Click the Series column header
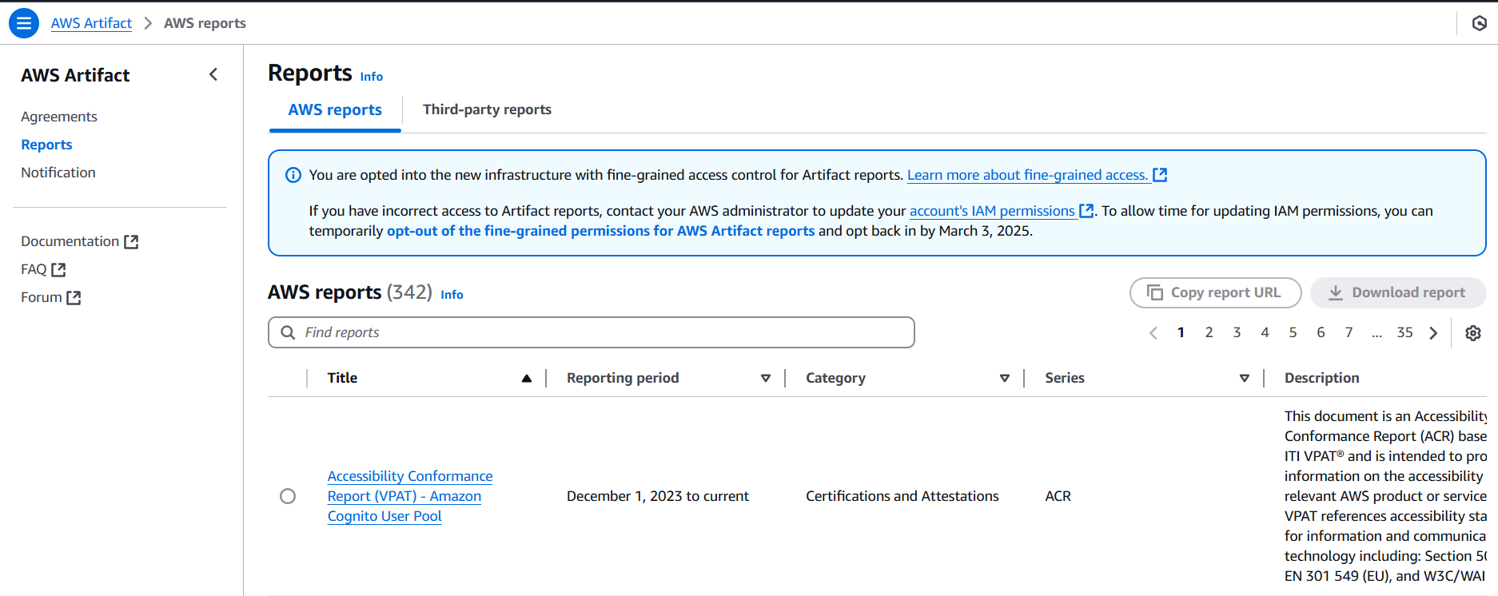Image resolution: width=1498 pixels, height=596 pixels. tap(1065, 378)
